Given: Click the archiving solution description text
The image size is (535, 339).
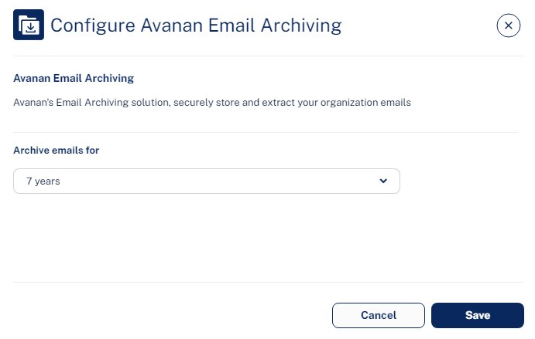Looking at the screenshot, I should point(212,103).
